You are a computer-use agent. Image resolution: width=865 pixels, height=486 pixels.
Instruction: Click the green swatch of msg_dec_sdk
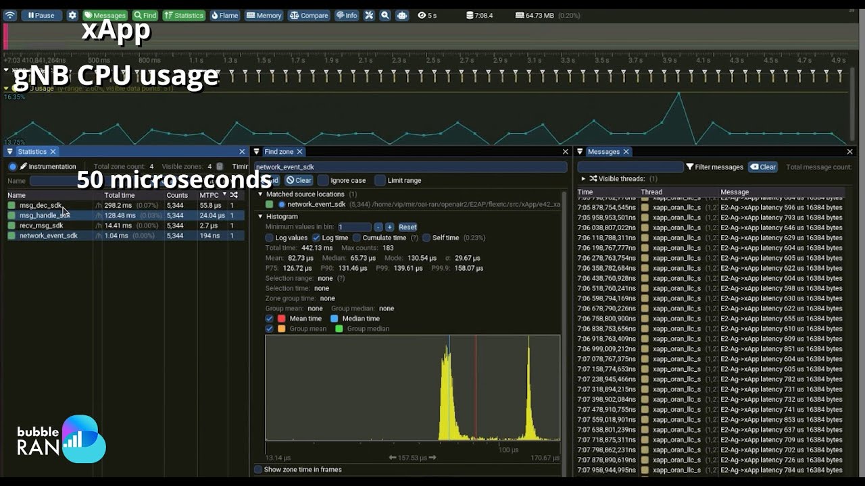[11, 205]
